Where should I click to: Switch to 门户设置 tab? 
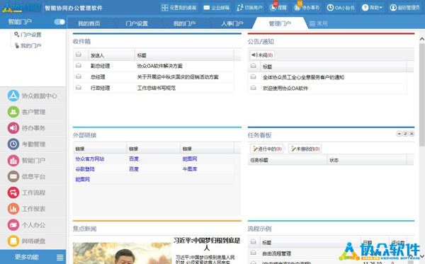(x=137, y=23)
